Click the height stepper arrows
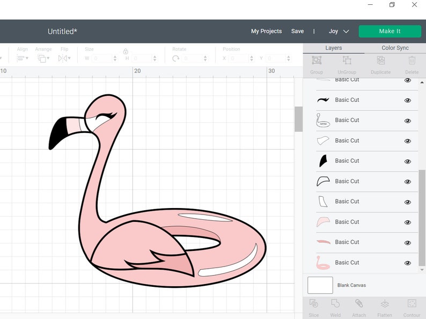 point(155,58)
